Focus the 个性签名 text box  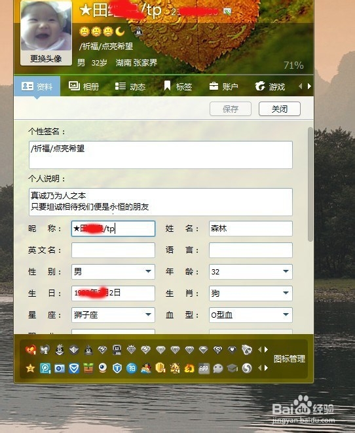(160, 155)
